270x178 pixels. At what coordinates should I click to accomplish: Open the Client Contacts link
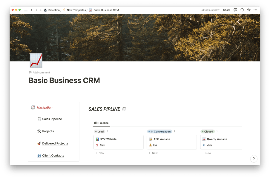(53, 156)
